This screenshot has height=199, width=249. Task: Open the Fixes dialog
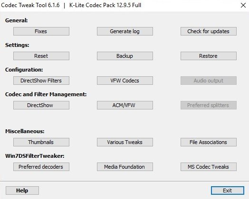[x=41, y=31]
